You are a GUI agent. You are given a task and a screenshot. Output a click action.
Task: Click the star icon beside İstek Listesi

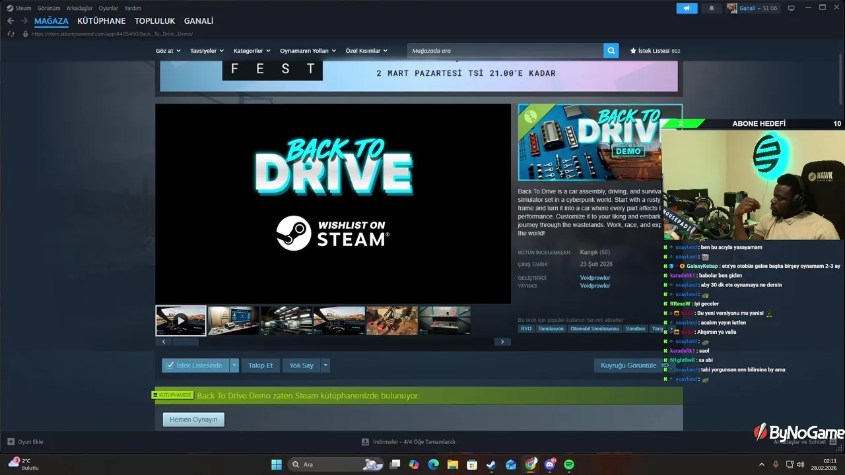[x=633, y=51]
